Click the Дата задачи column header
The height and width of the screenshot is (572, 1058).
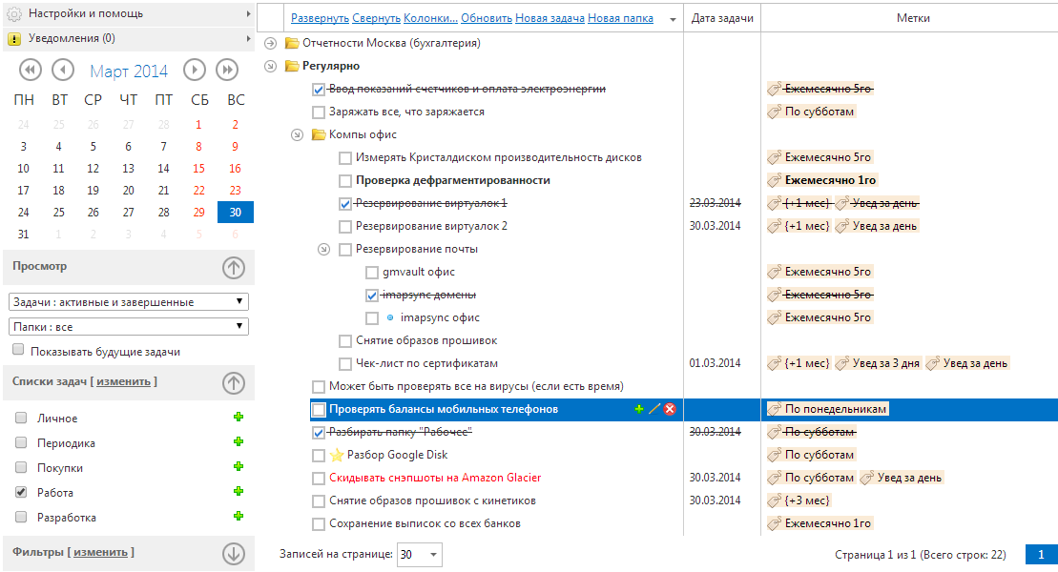tap(722, 18)
